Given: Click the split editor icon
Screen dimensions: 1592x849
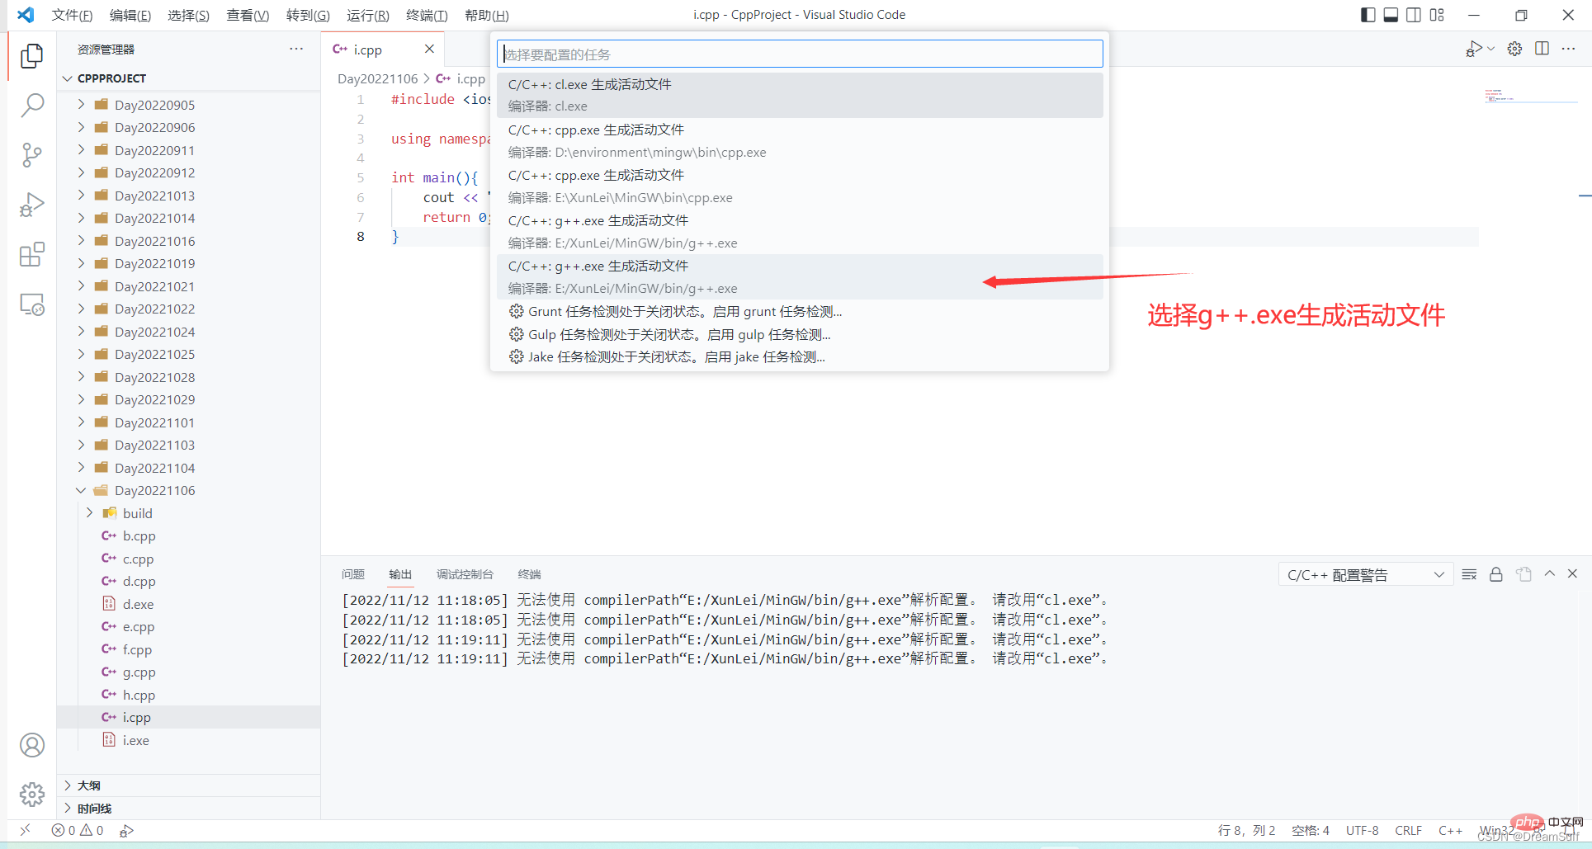Looking at the screenshot, I should coord(1541,49).
